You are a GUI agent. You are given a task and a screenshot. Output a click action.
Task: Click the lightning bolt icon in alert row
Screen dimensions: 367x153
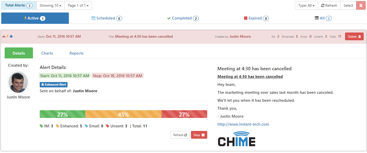pyautogui.click(x=7, y=36)
